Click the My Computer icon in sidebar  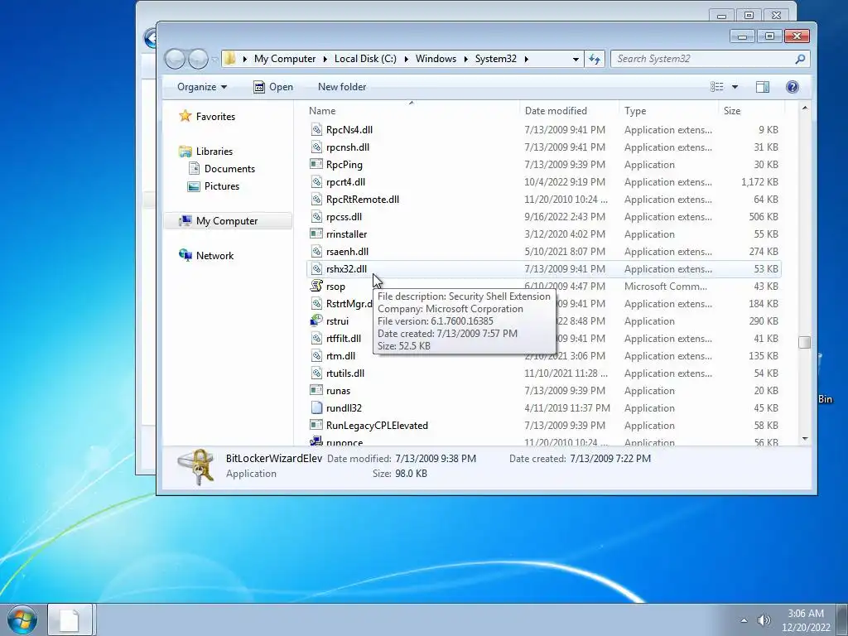pos(185,220)
